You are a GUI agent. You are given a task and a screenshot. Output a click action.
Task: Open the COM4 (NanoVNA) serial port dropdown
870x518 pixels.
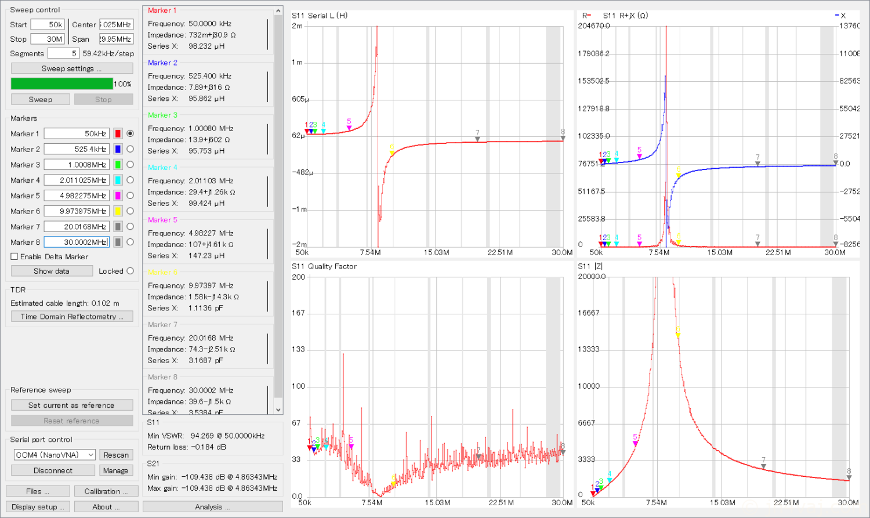click(55, 455)
